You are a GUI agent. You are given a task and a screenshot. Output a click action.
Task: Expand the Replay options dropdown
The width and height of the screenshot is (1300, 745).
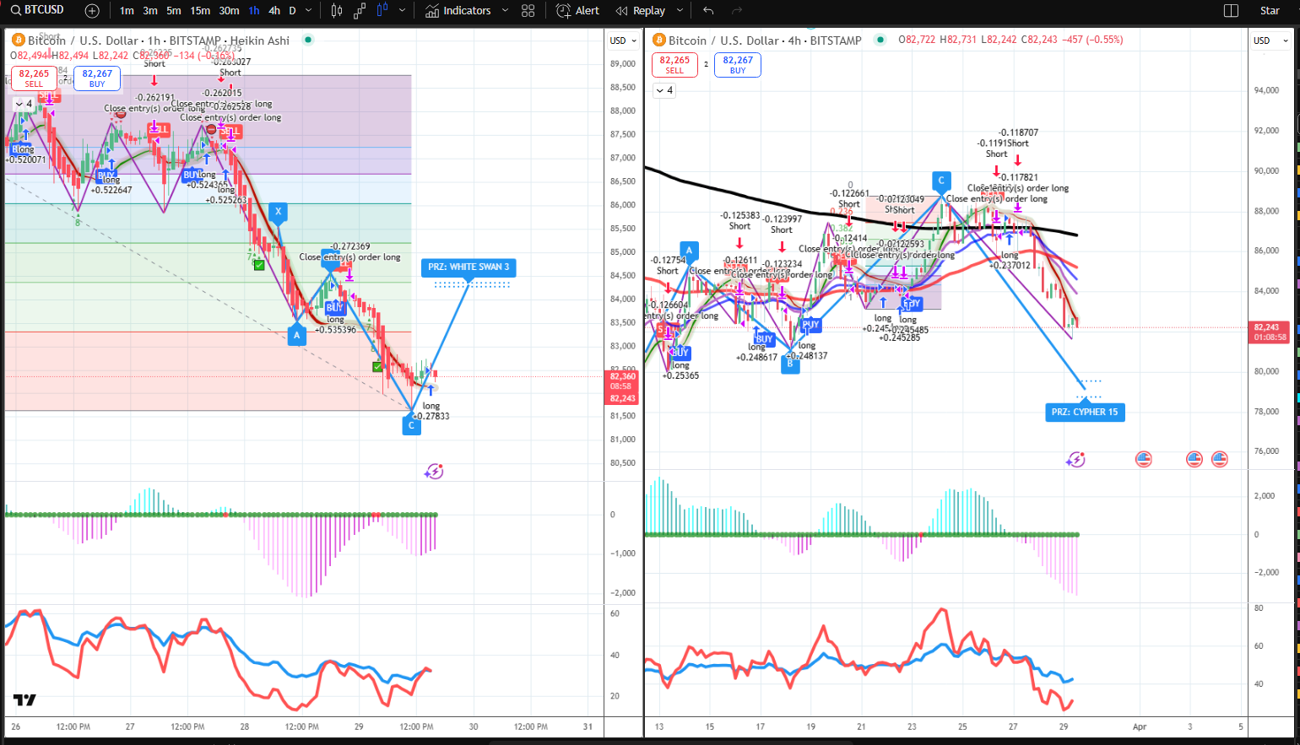pos(680,11)
